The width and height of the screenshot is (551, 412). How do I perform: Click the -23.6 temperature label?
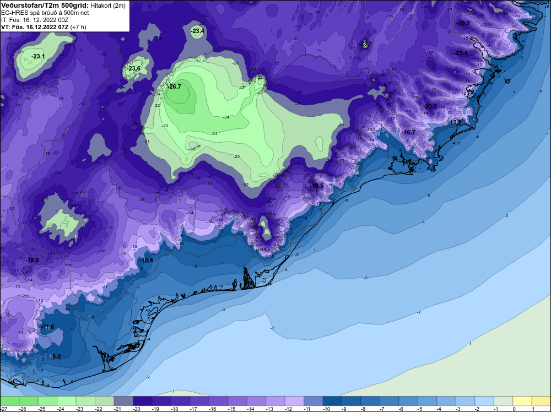click(134, 68)
